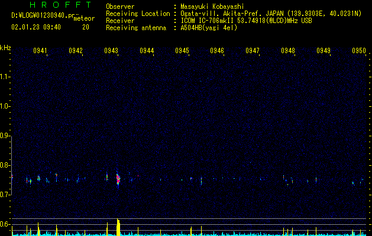Click the 0948 time marker
The width and height of the screenshot is (372, 236).
(x=288, y=51)
